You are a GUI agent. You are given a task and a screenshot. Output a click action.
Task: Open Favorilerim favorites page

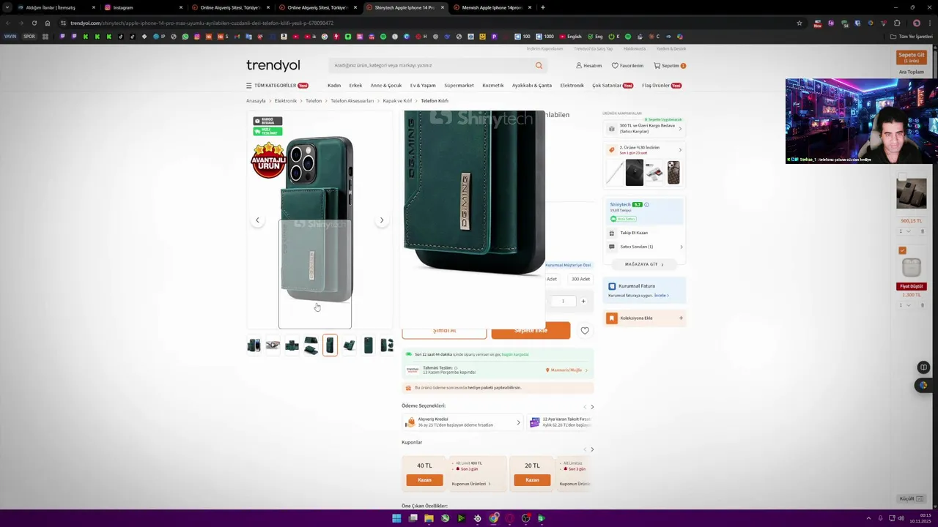coord(627,66)
